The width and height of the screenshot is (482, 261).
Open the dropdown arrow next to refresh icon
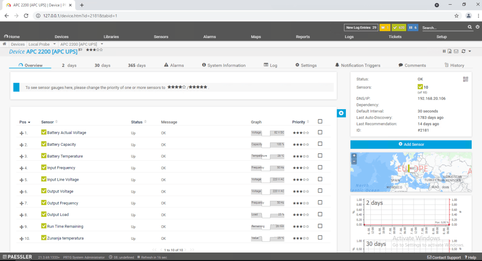point(469,51)
